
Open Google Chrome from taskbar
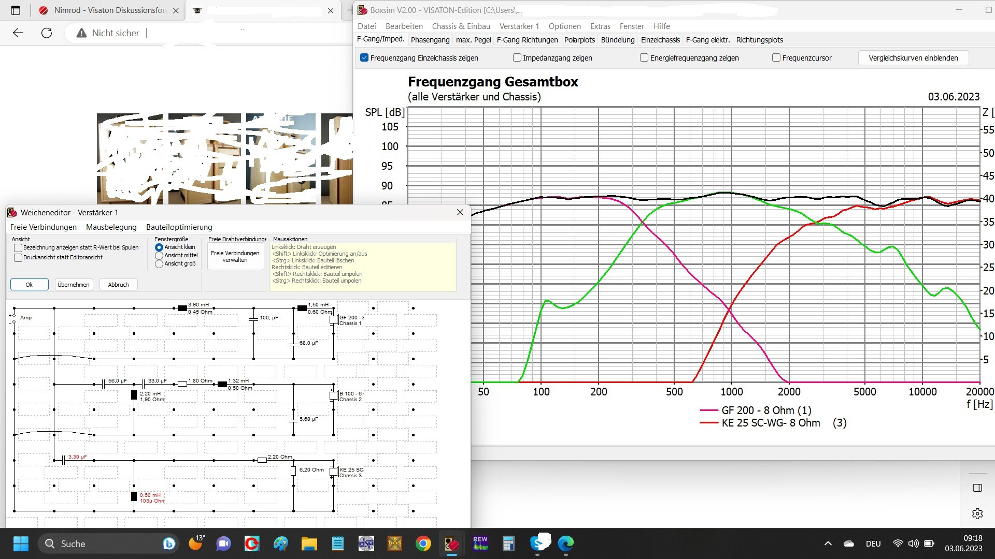click(423, 543)
